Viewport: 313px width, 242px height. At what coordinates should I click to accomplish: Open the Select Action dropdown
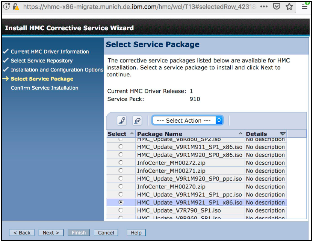coord(187,120)
